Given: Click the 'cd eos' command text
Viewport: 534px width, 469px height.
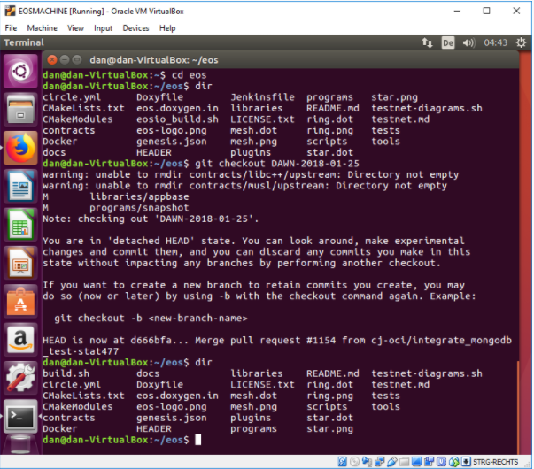Looking at the screenshot, I should (189, 75).
